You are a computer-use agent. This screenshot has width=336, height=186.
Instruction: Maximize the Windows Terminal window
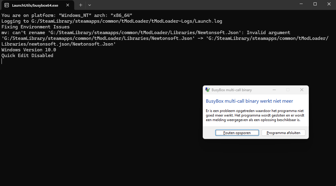(315, 4)
